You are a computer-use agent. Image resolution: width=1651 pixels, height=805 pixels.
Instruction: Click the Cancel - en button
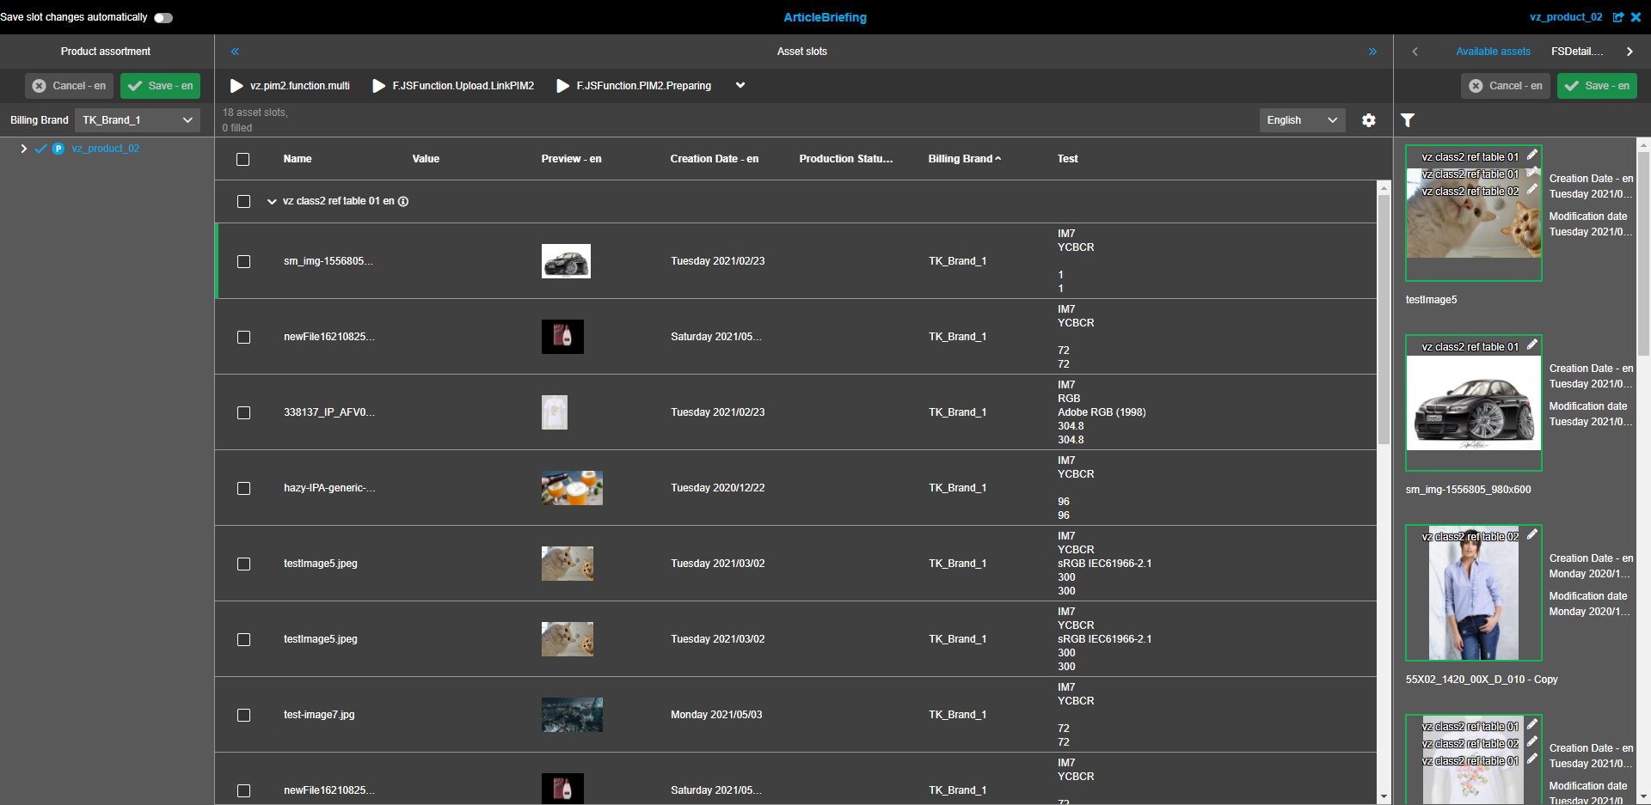click(69, 85)
